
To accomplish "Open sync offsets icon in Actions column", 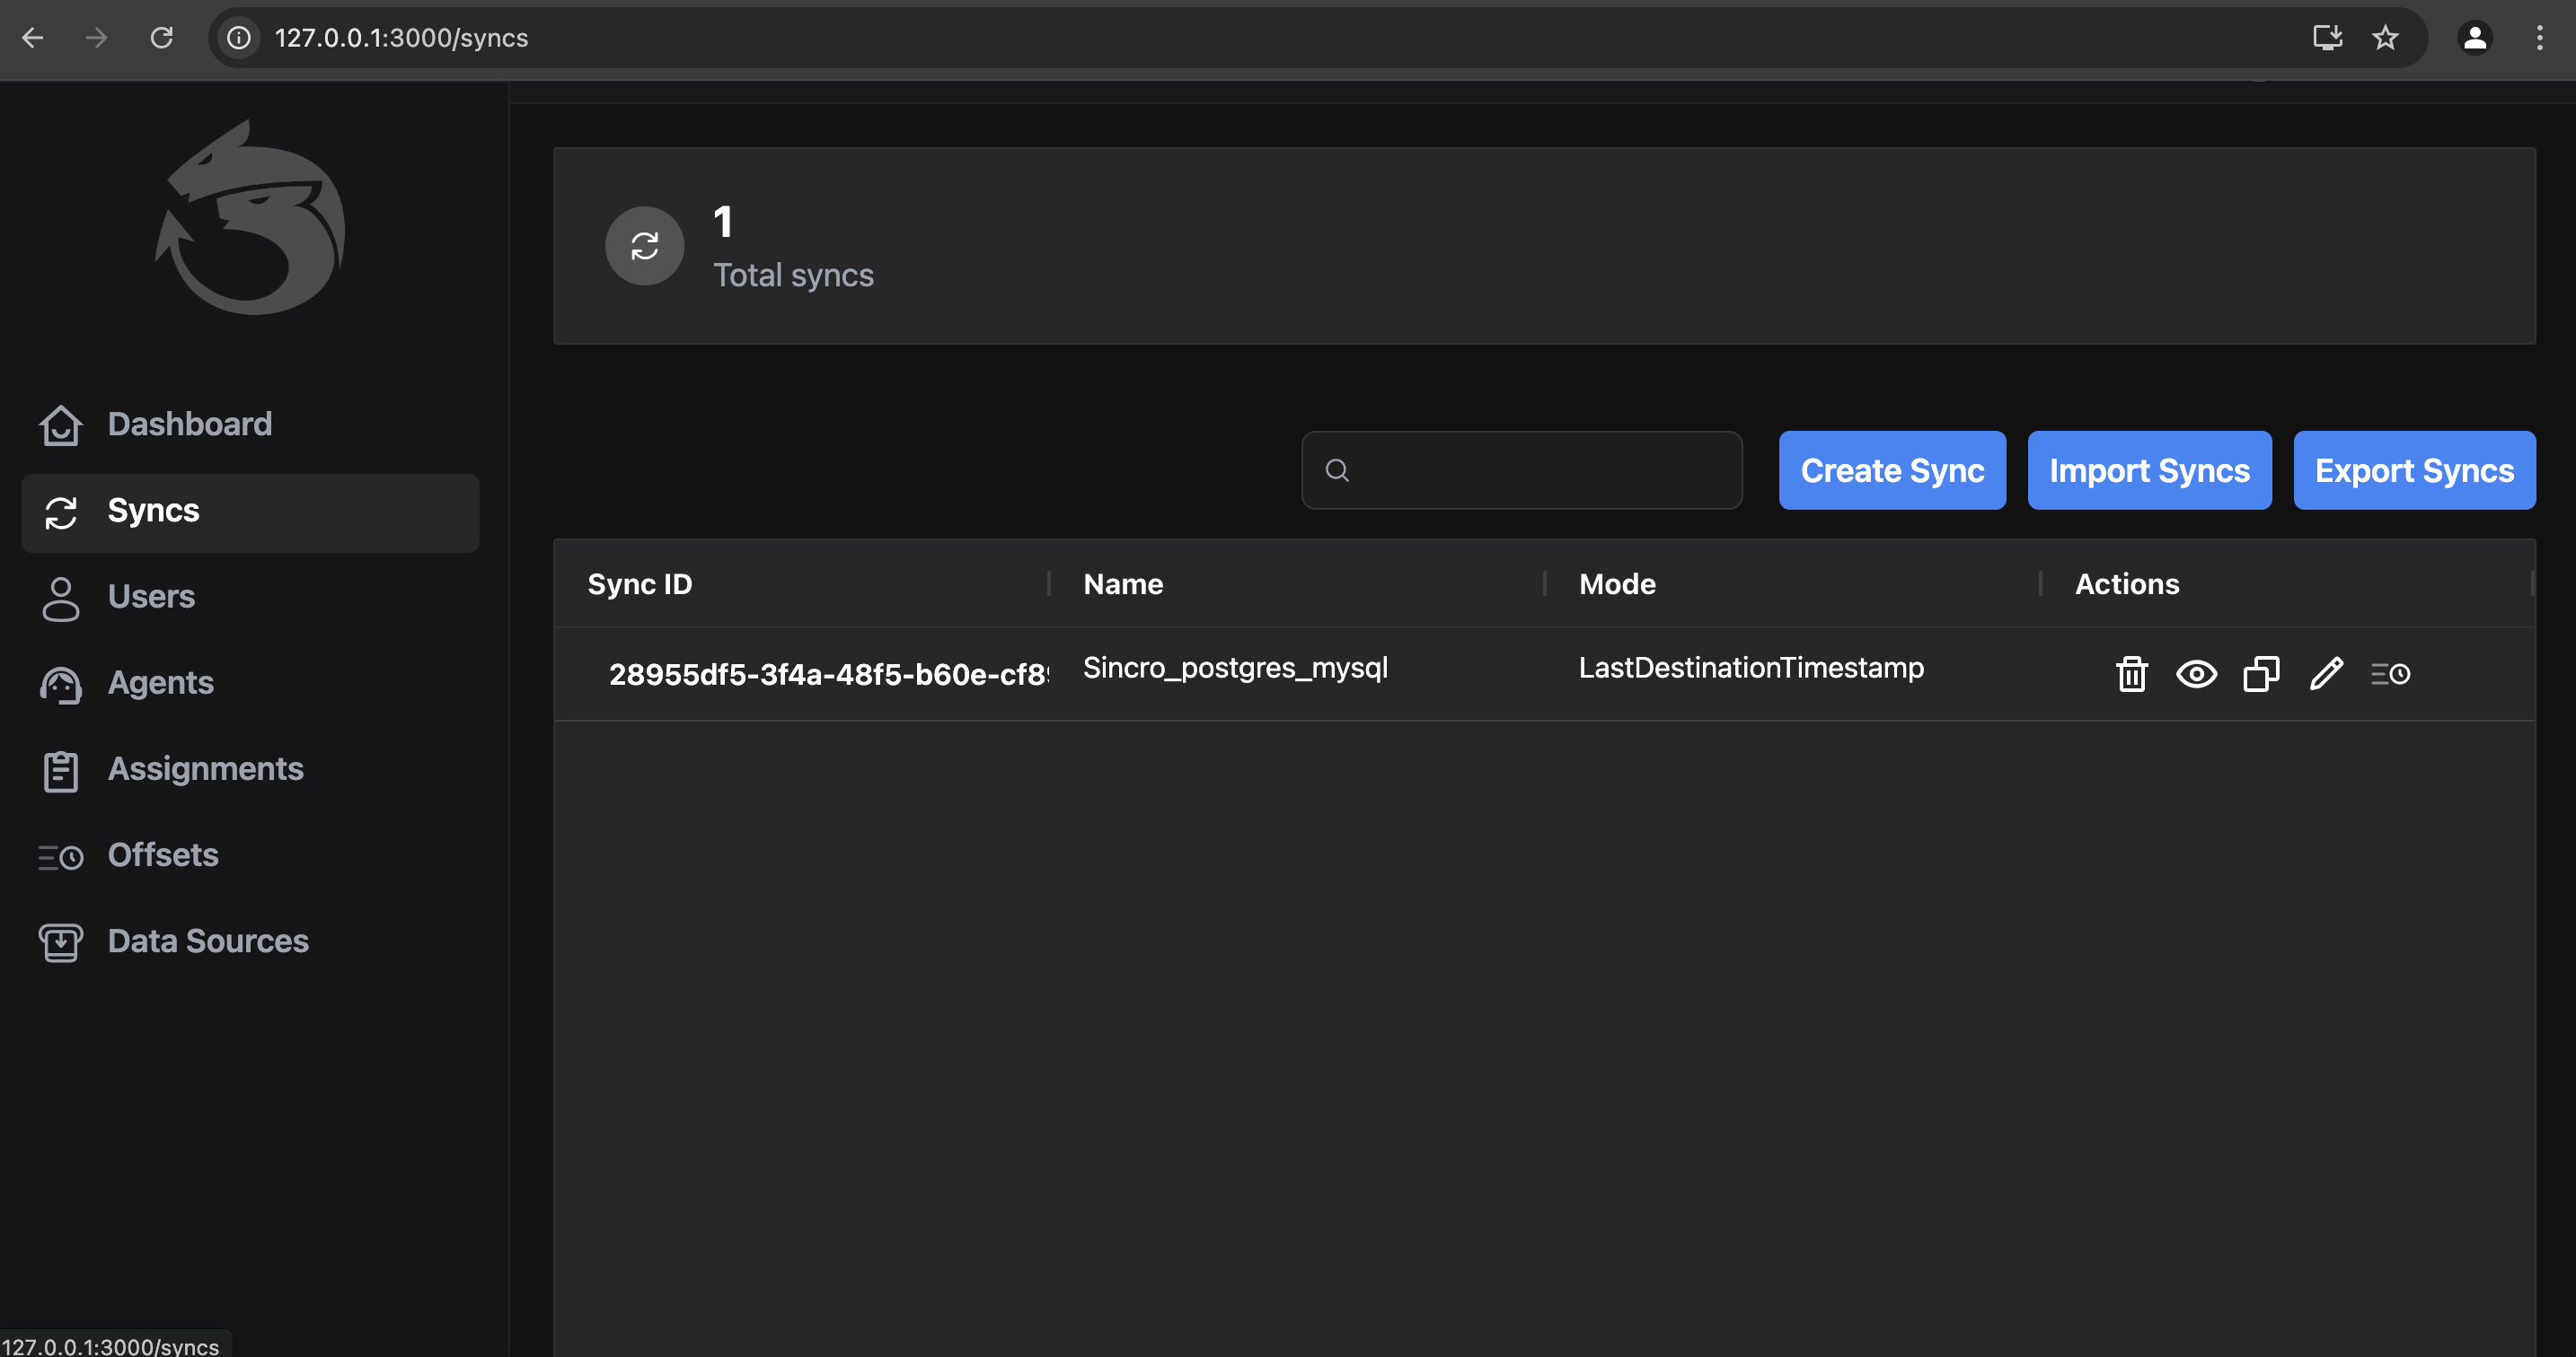I will pyautogui.click(x=2390, y=673).
